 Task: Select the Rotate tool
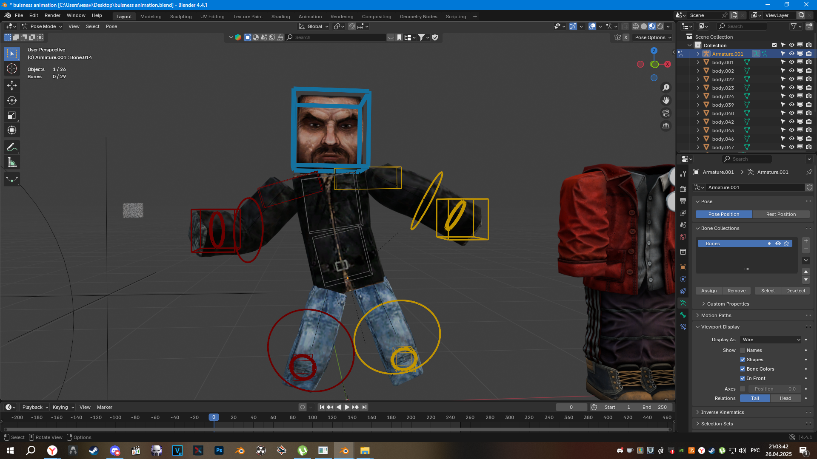[12, 101]
